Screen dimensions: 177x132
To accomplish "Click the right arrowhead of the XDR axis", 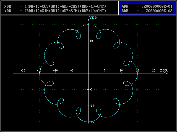I will pyautogui.click(x=166, y=73).
